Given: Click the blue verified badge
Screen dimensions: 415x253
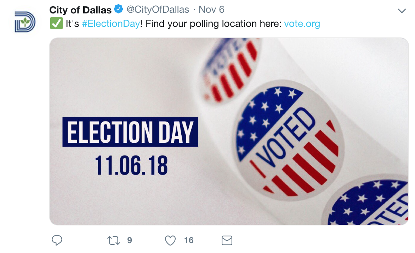Looking at the screenshot, I should (118, 10).
